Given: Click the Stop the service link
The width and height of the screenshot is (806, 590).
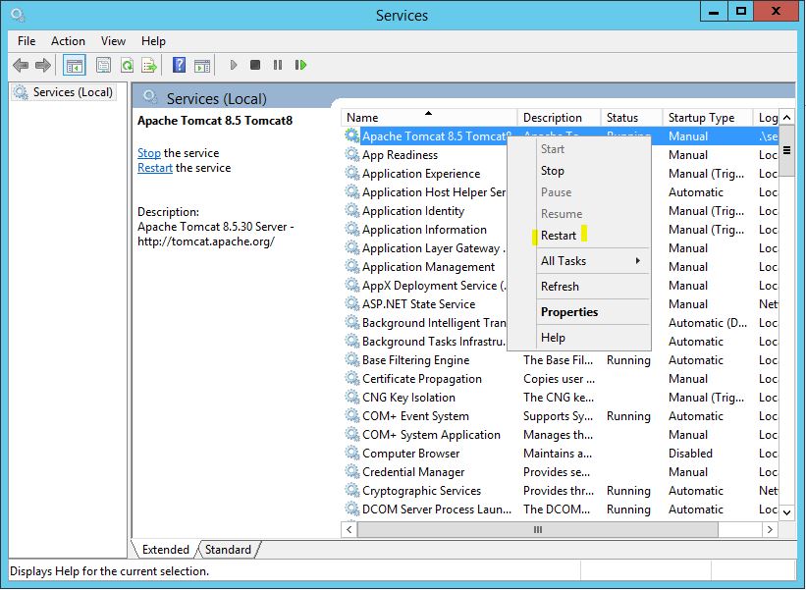Looking at the screenshot, I should click(x=149, y=153).
